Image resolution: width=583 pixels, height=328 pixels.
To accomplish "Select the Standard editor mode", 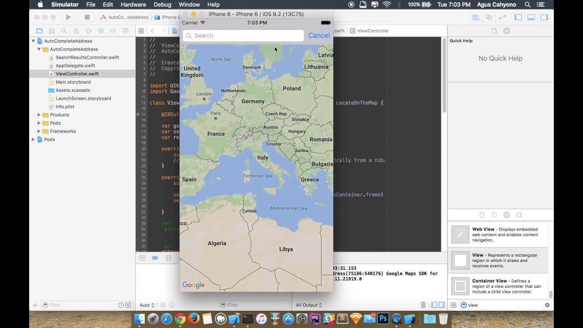I will [476, 17].
